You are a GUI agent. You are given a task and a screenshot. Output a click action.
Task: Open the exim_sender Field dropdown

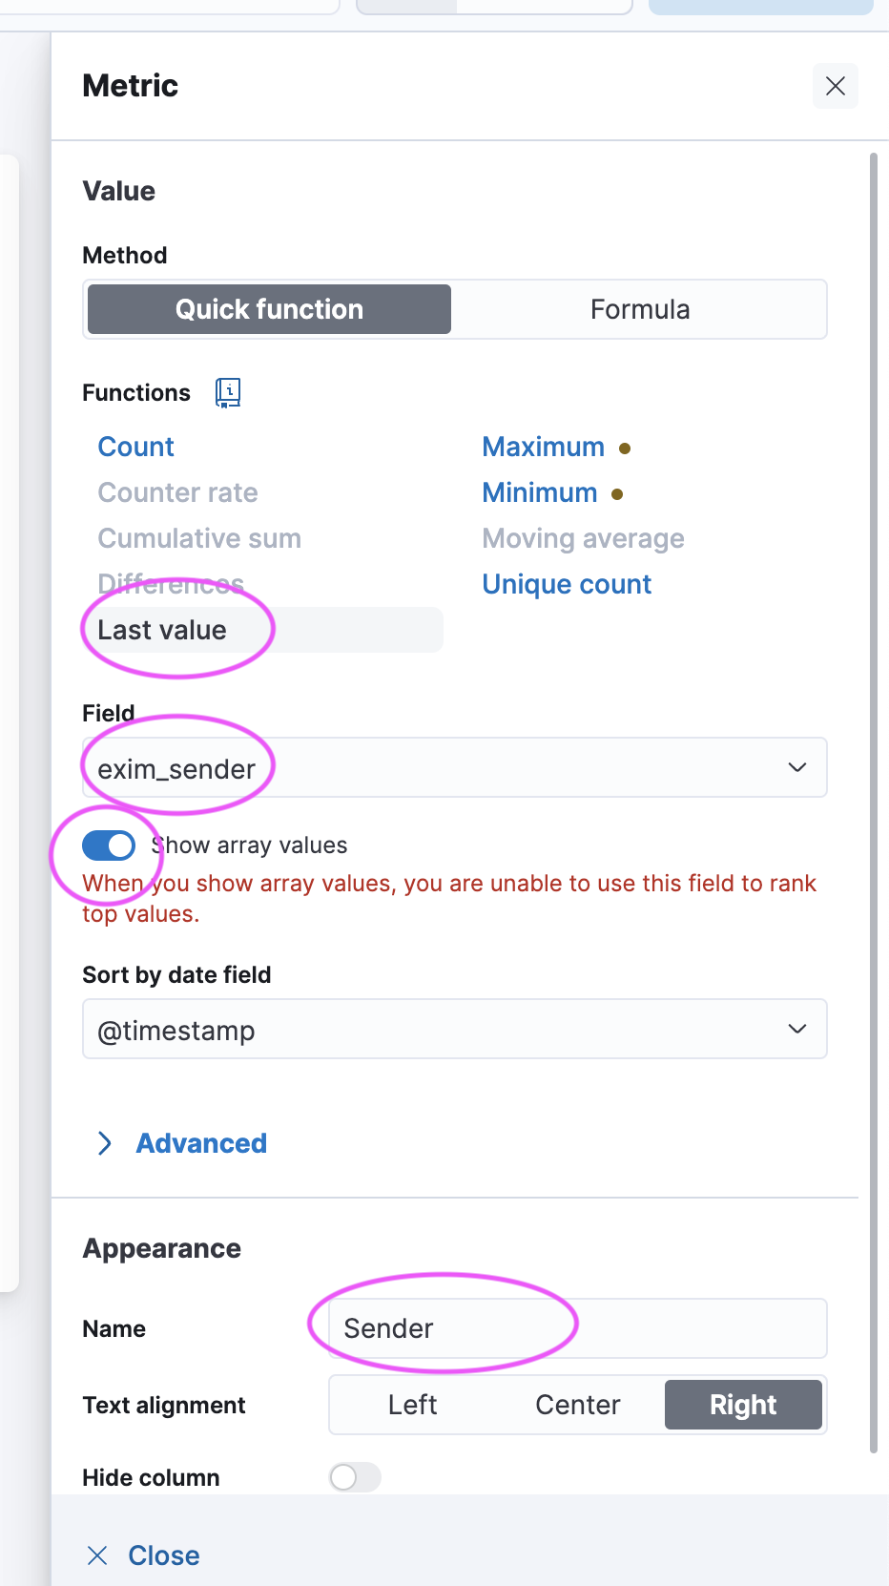(454, 767)
